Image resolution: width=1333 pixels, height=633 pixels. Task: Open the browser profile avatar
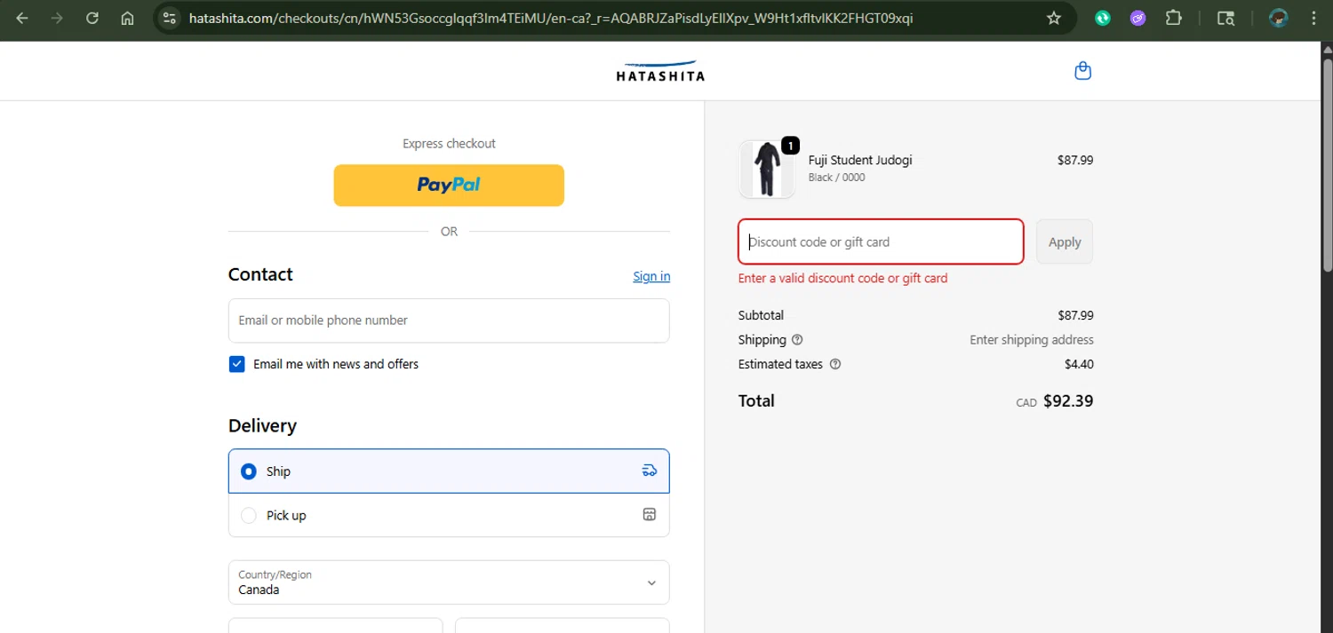click(x=1279, y=18)
